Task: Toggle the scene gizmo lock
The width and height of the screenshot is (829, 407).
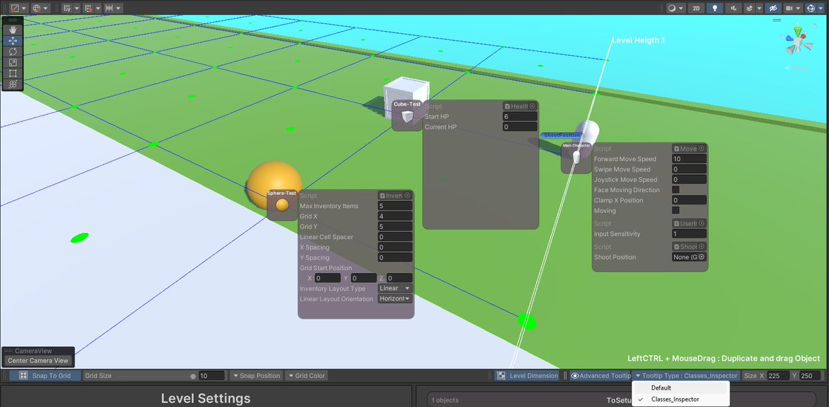Action: point(814,26)
